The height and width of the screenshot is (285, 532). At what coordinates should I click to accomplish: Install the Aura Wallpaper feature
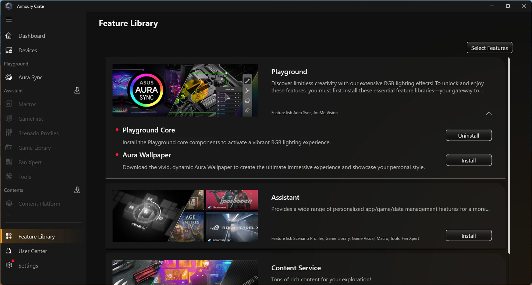pos(469,160)
